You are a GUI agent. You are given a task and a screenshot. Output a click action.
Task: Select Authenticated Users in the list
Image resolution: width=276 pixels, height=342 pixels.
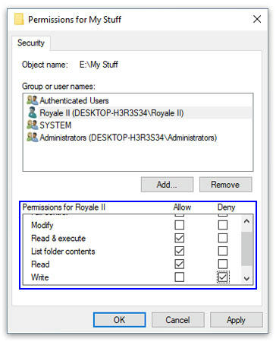point(138,100)
